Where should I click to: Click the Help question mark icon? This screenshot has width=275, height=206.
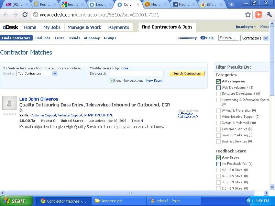pos(203,38)
